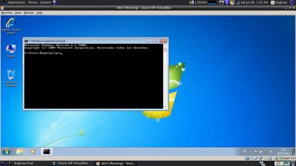Click the system monitor graph applet
The image size is (296, 166).
212,2
